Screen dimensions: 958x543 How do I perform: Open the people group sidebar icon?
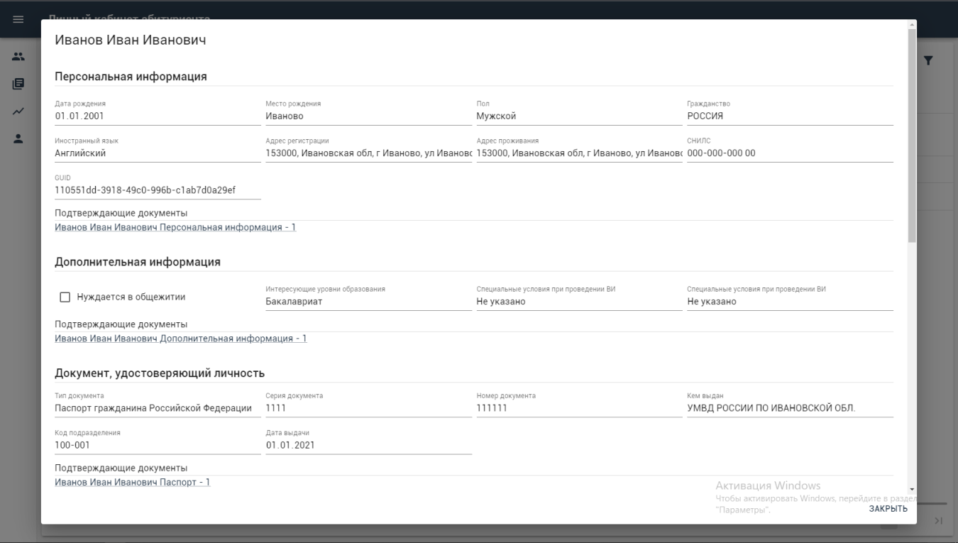tap(18, 57)
